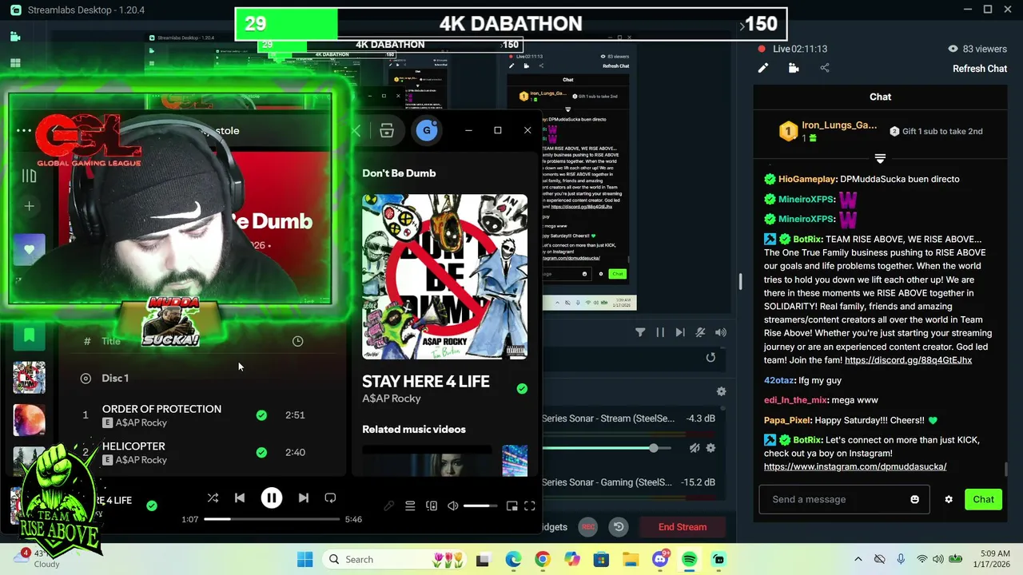Open Sonar Stream source settings gear
1023x575 pixels.
[x=711, y=448]
